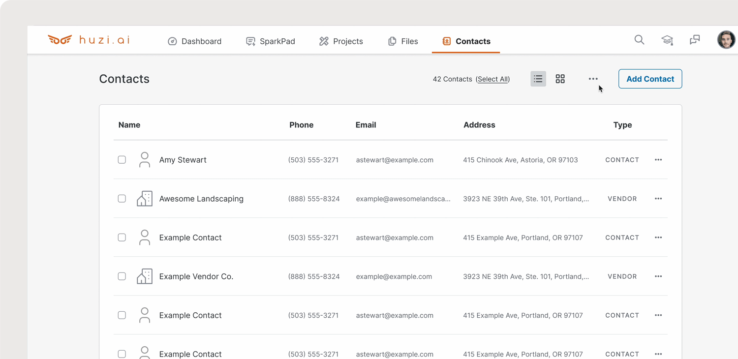Click the Select All link
This screenshot has width=738, height=359.
(x=492, y=79)
